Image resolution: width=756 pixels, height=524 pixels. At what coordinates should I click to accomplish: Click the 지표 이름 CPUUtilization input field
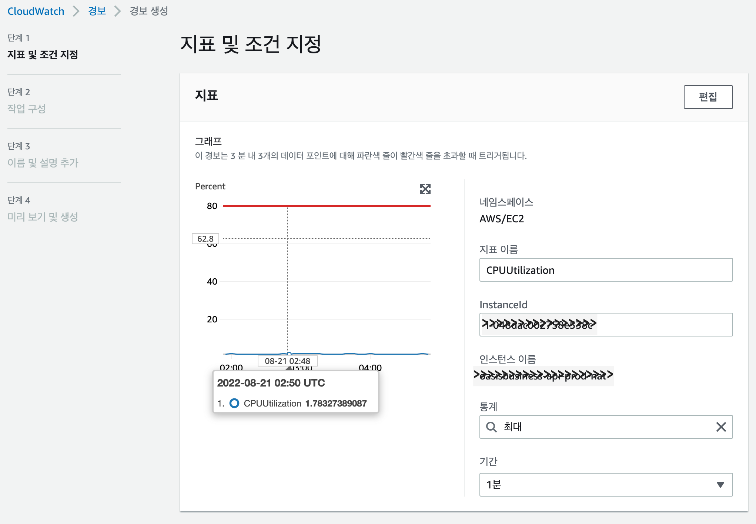(x=606, y=270)
